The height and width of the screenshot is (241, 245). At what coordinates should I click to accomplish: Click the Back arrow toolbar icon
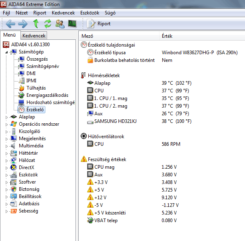click(10, 24)
